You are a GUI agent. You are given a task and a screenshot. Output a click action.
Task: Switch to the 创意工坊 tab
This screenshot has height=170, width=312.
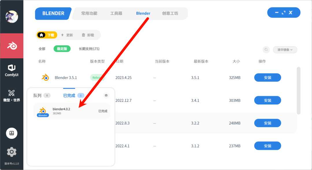[x=170, y=13]
